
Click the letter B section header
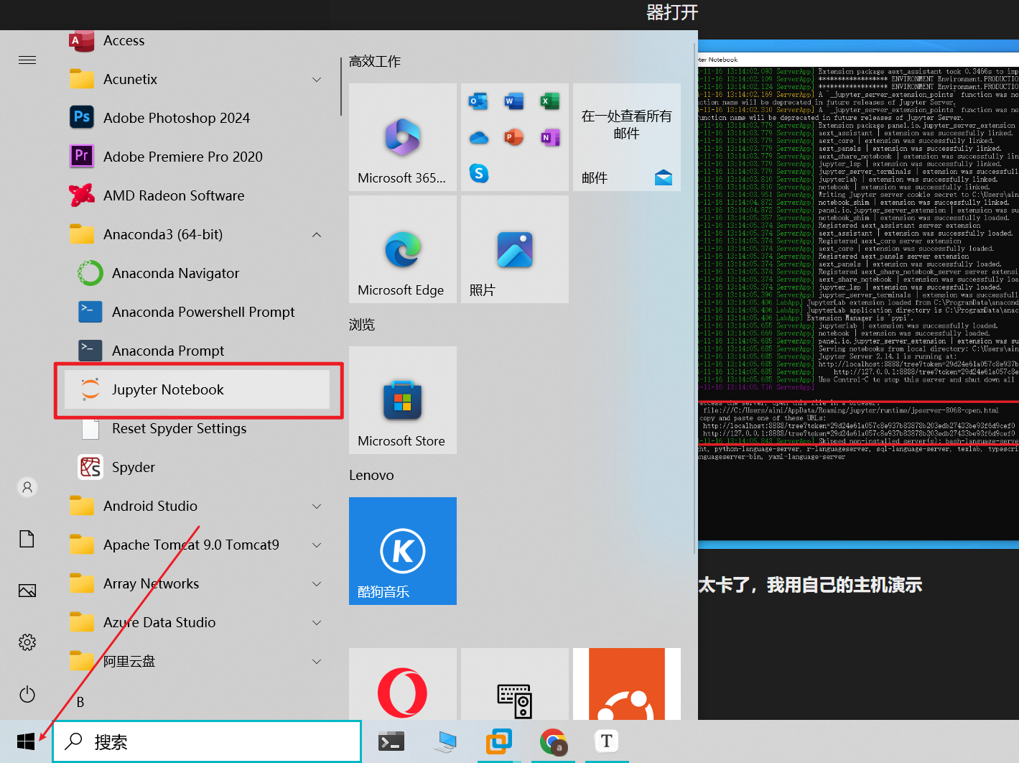pos(80,702)
